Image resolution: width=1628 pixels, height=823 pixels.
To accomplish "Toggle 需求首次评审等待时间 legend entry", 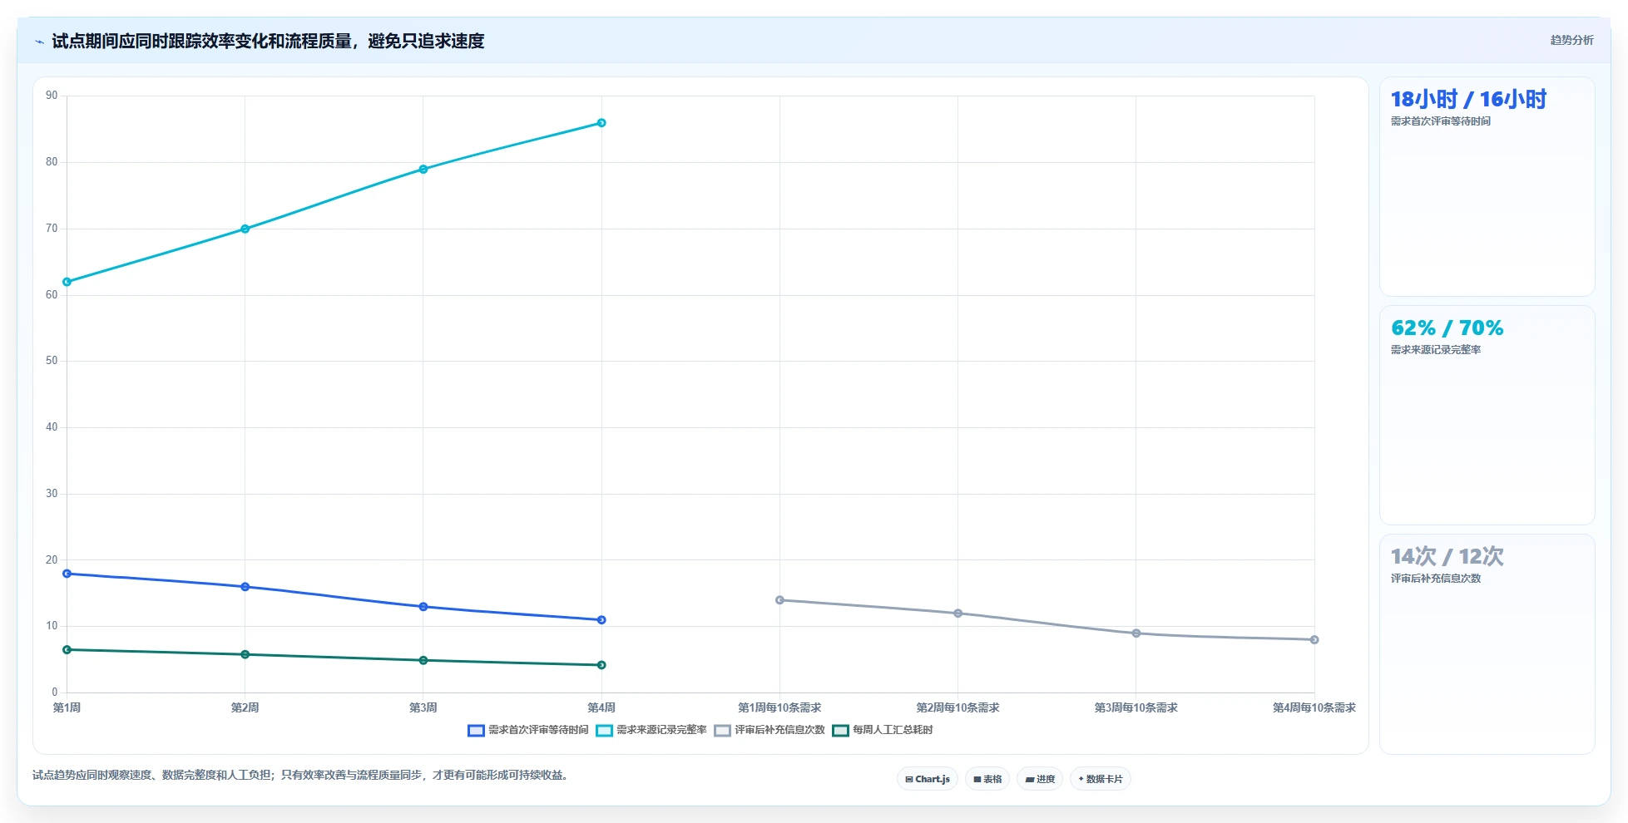I will 528,730.
